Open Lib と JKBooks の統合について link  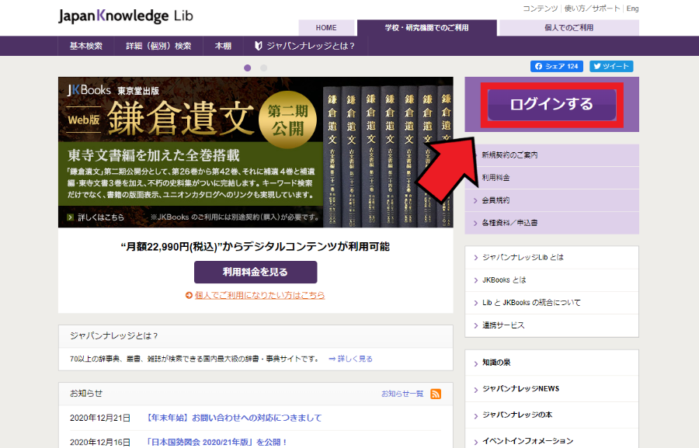tap(552, 303)
